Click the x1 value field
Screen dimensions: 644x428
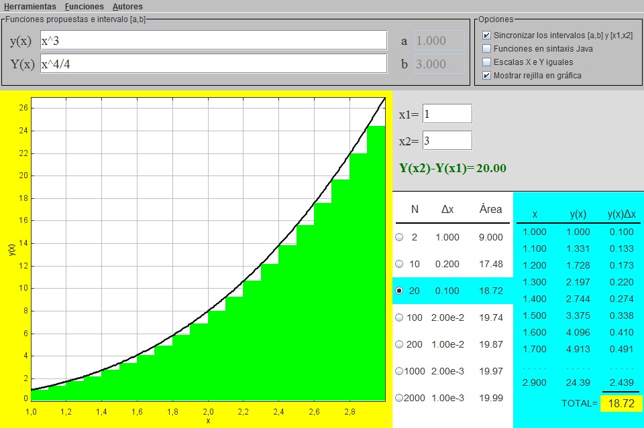pyautogui.click(x=447, y=114)
